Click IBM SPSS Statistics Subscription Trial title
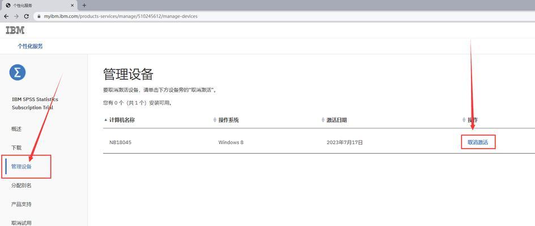The image size is (535, 226). 35,103
